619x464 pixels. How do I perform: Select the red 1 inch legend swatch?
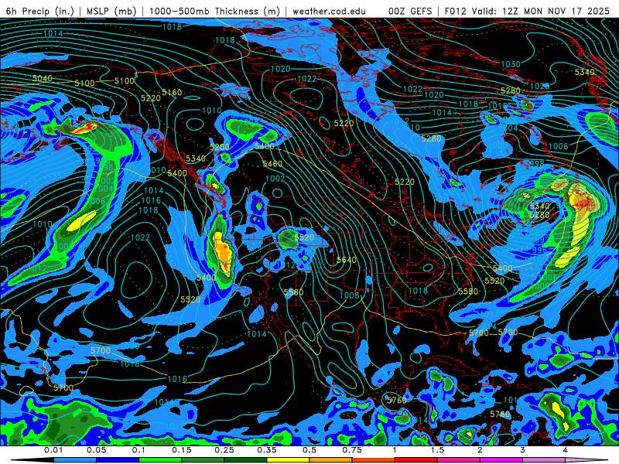[416, 460]
